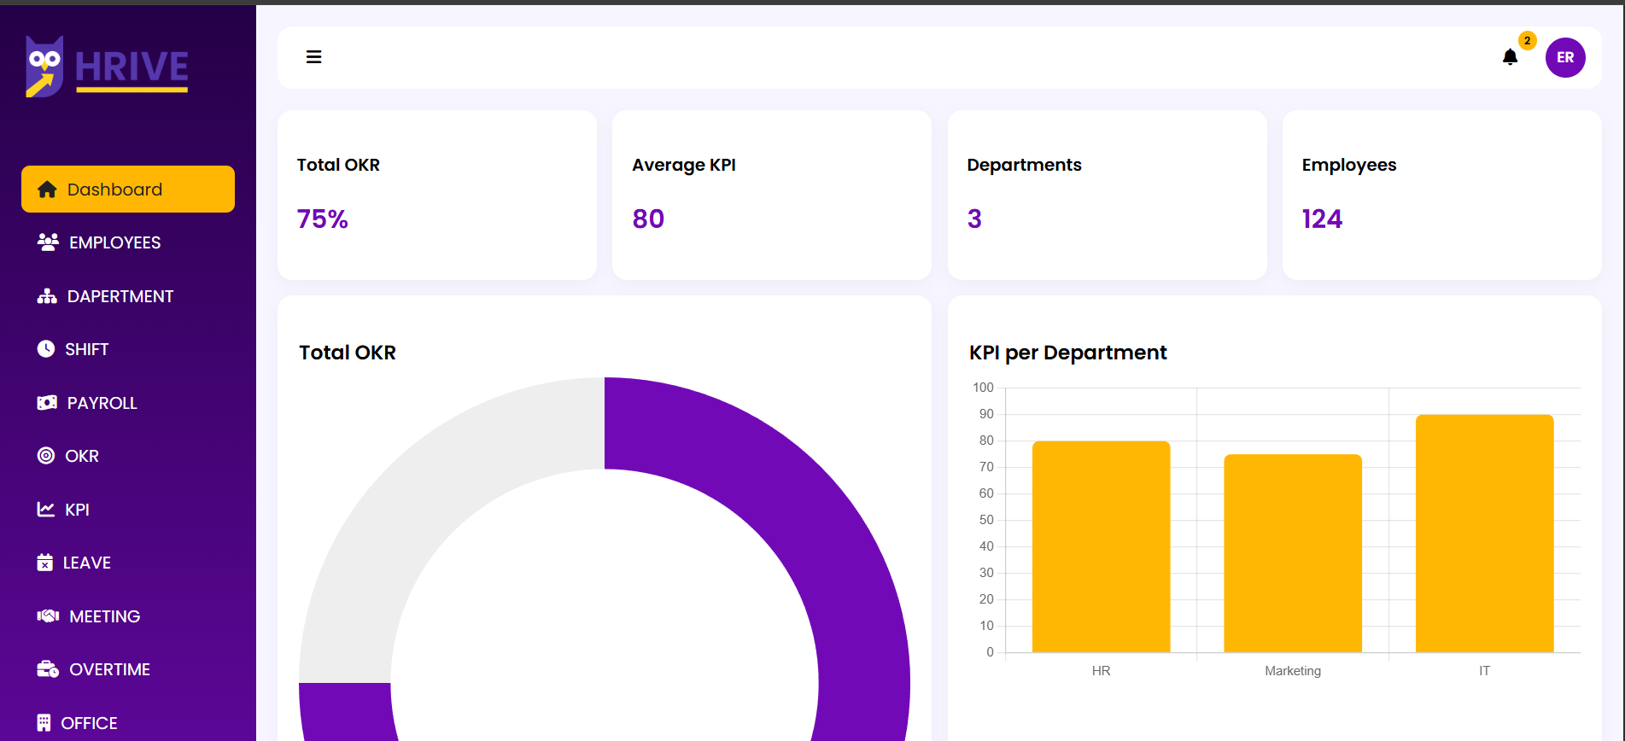The height and width of the screenshot is (741, 1625).
Task: Click the OKR target icon
Action: click(x=46, y=456)
